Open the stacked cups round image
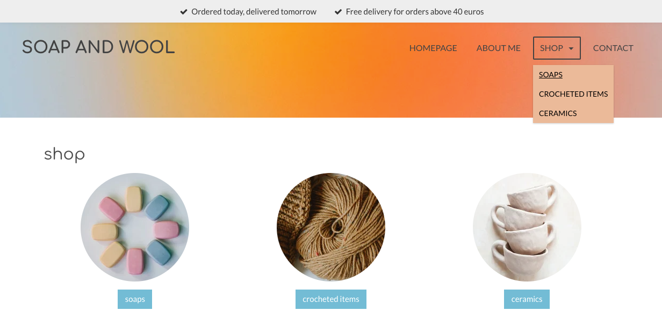Image resolution: width=662 pixels, height=332 pixels. tap(527, 227)
